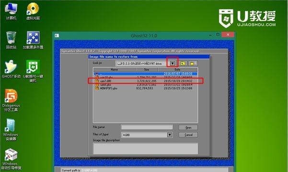Open the 虚拟光驱 desktop icon
Viewport: 288px width, 172px height.
pyautogui.click(x=33, y=11)
